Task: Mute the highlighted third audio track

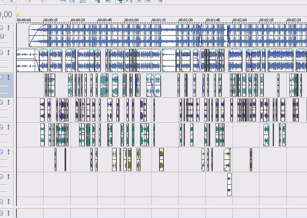Action: (x=2, y=78)
